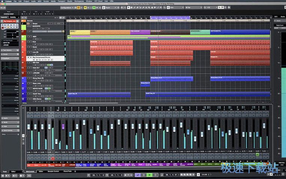Screen dimensions: 286x179
Task: Switch to the Inspector tab
Action: click(x=4, y=17)
